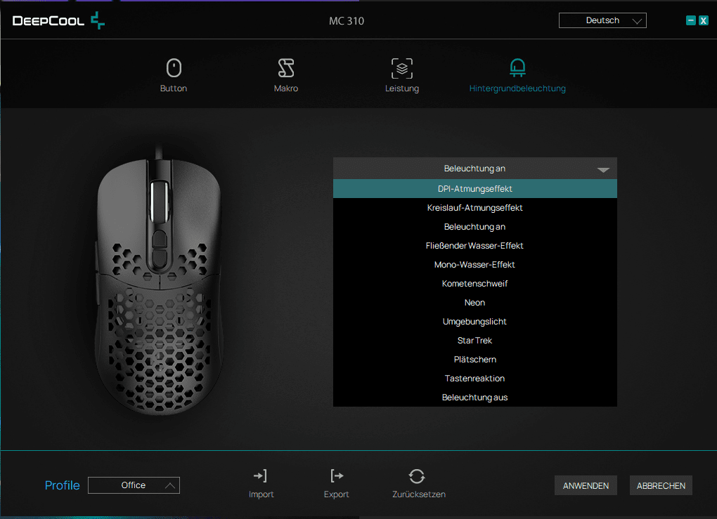Choose Kreislauf-Atmungseffekt from the list
The image size is (717, 519).
pyautogui.click(x=475, y=208)
